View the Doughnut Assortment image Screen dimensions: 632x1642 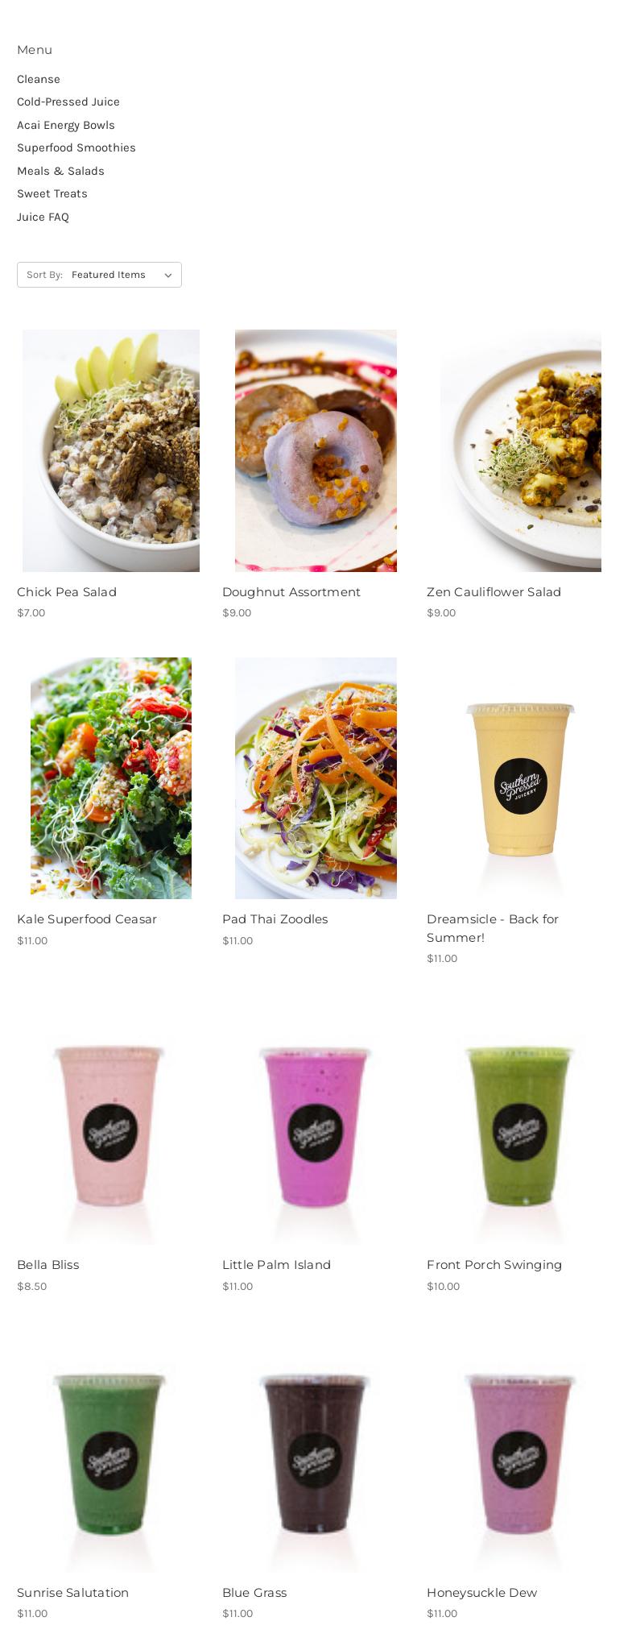click(316, 450)
